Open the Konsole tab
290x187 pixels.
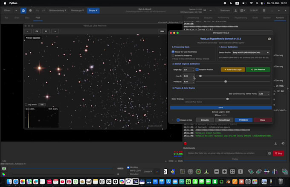[280, 18]
